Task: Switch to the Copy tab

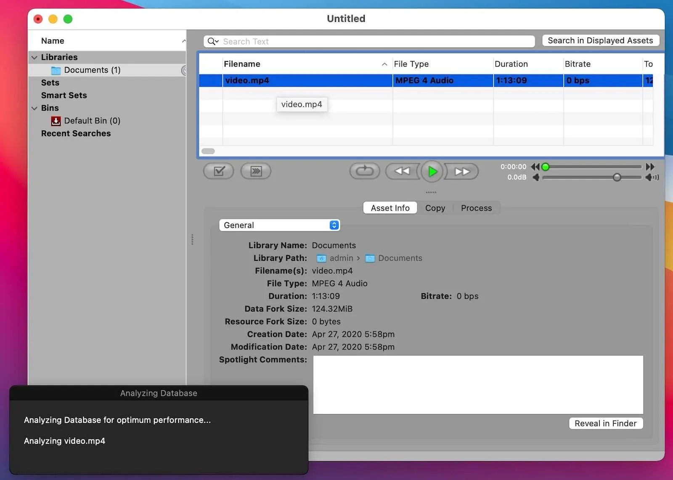Action: coord(435,208)
